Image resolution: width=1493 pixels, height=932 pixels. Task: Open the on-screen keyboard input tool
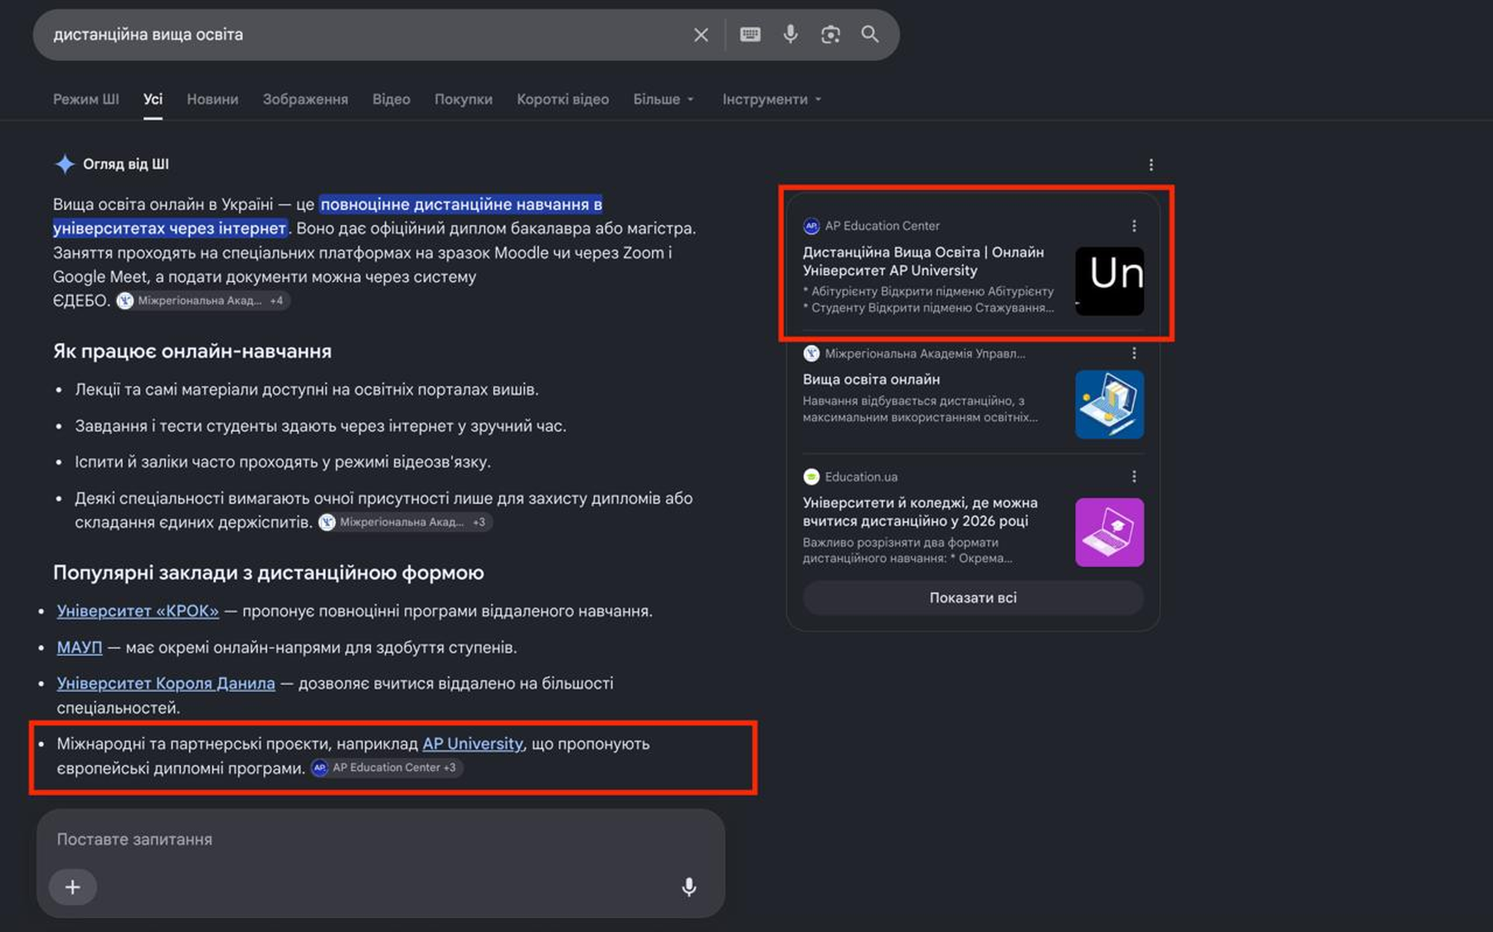coord(750,34)
